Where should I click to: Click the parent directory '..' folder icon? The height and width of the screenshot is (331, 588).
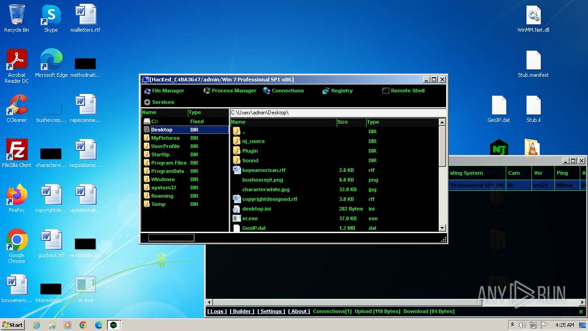tap(237, 131)
